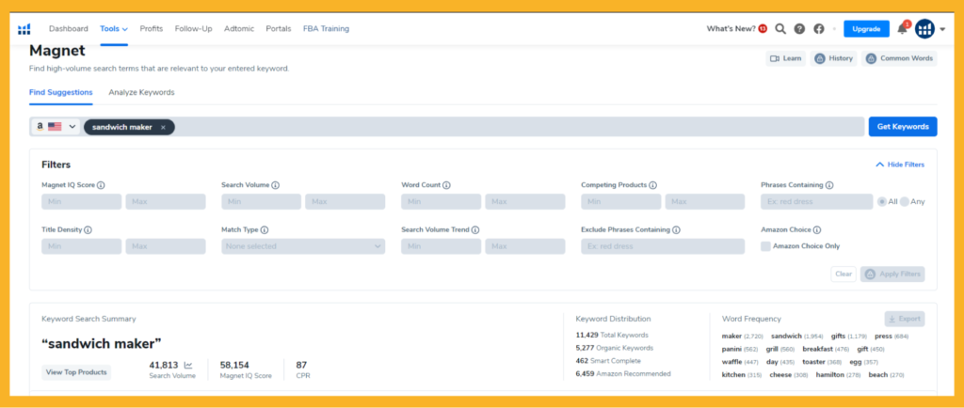964x408 pixels.
Task: Select the All radio button
Action: 881,201
